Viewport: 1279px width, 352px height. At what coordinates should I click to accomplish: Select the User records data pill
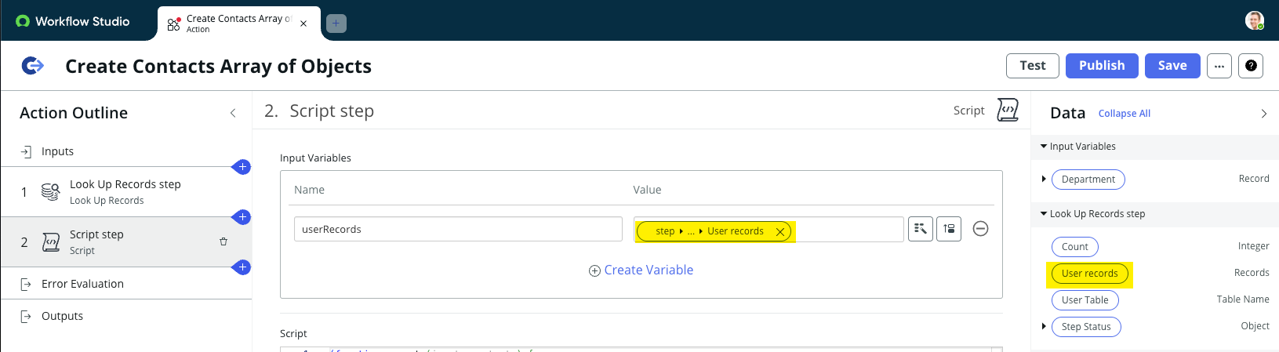tap(1089, 274)
